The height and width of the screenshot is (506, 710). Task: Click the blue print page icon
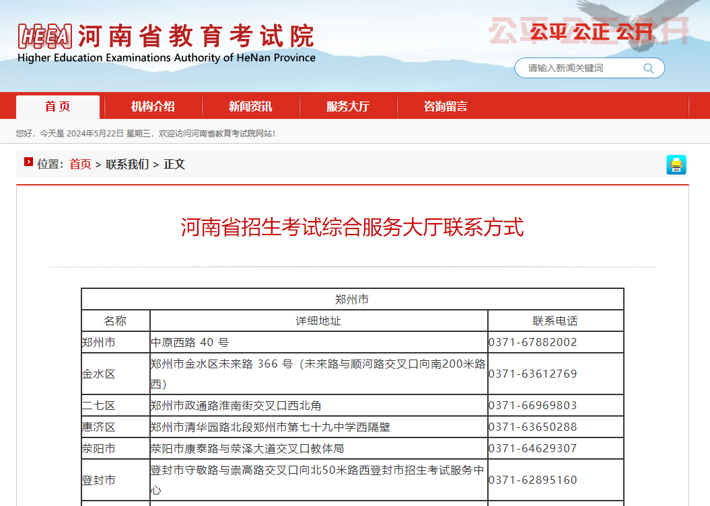[676, 165]
